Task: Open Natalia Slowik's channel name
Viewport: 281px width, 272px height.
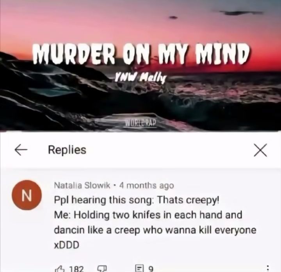Action: click(82, 186)
